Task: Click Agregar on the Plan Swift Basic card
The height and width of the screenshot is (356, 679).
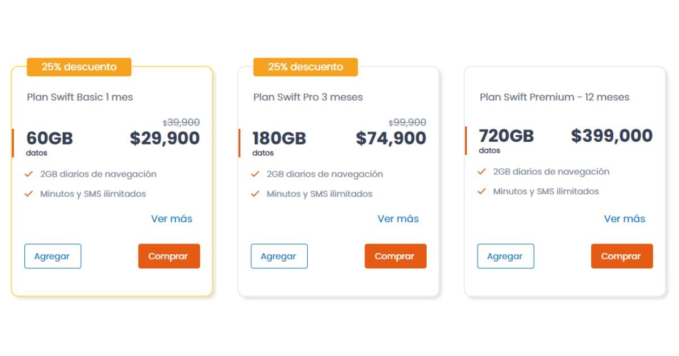Action: (53, 256)
